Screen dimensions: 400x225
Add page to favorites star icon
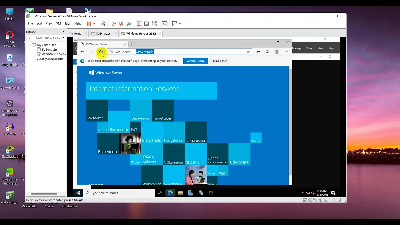[248, 52]
